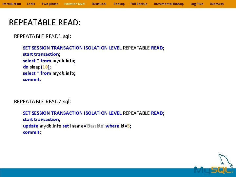
Task: Click 'start transaction;' under READ2.sql
Action: click(42, 119)
